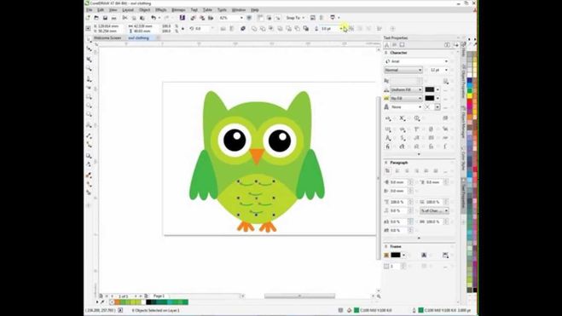
Task: Click the Save icon in standard toolbar
Action: [105, 18]
